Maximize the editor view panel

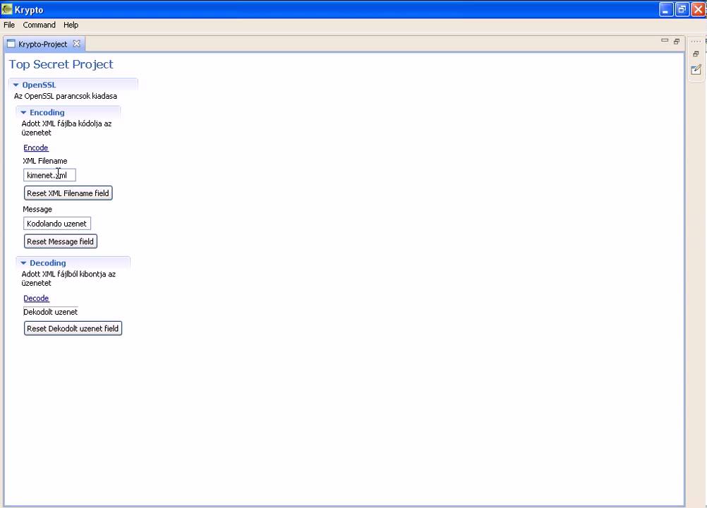[x=677, y=41]
